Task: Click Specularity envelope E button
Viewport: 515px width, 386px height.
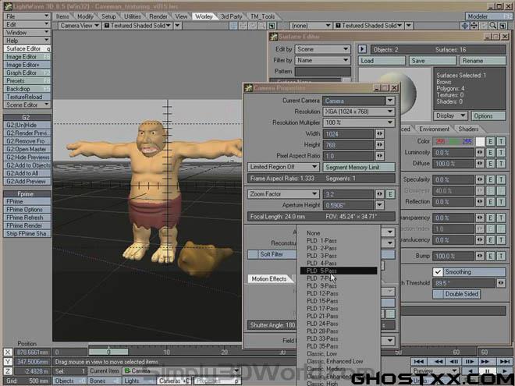Action: pos(490,180)
